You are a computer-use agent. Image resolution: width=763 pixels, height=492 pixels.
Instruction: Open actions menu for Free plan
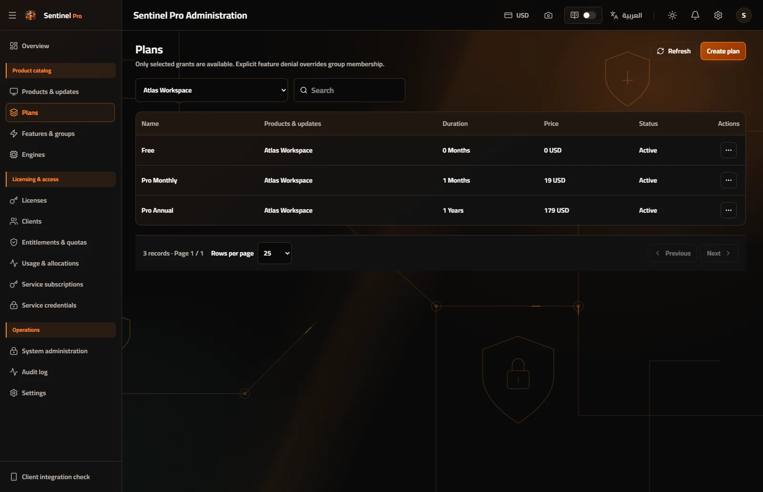[x=728, y=150]
